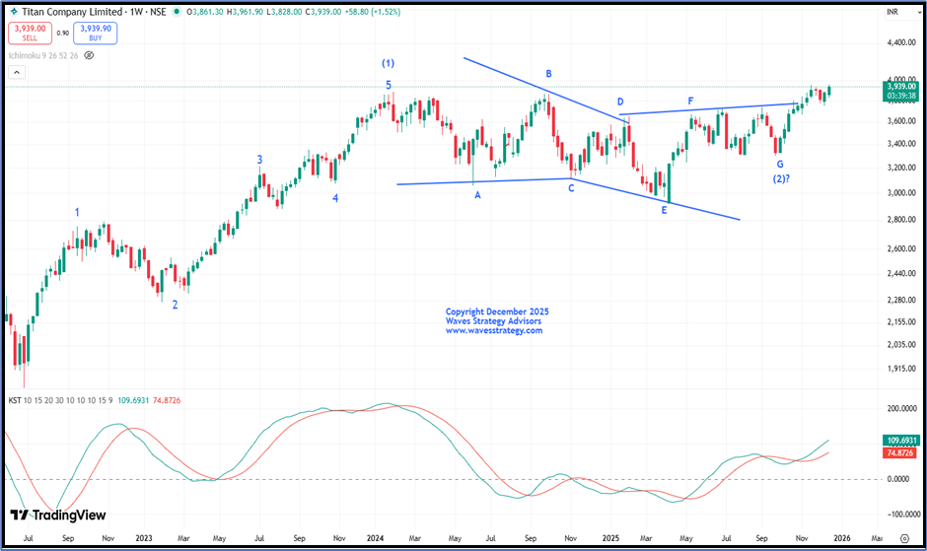Select the Ichimoku 9 26 52 26 legend
The width and height of the screenshot is (927, 551).
click(x=43, y=55)
